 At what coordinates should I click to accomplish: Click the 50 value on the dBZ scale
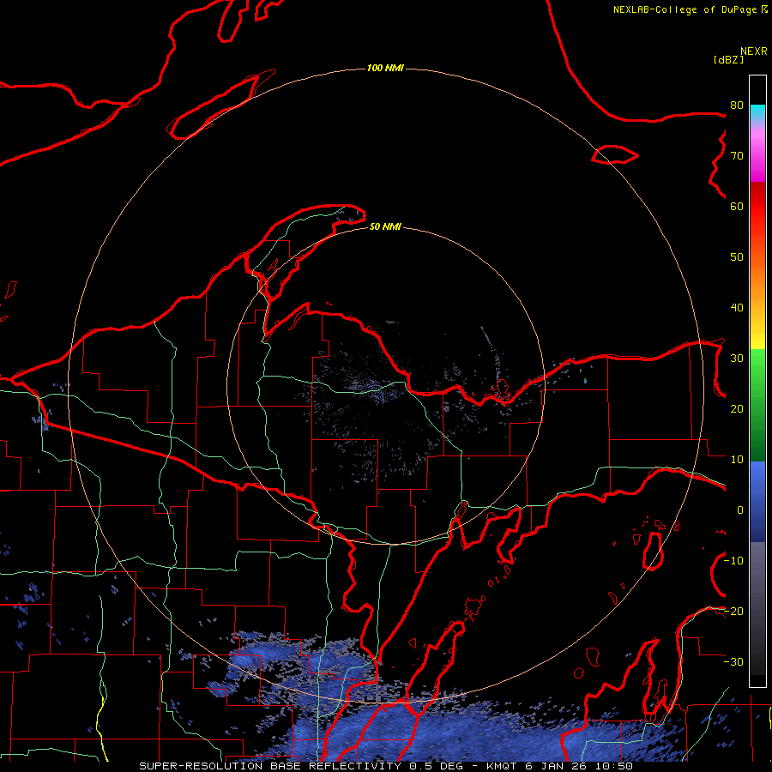coord(737,257)
